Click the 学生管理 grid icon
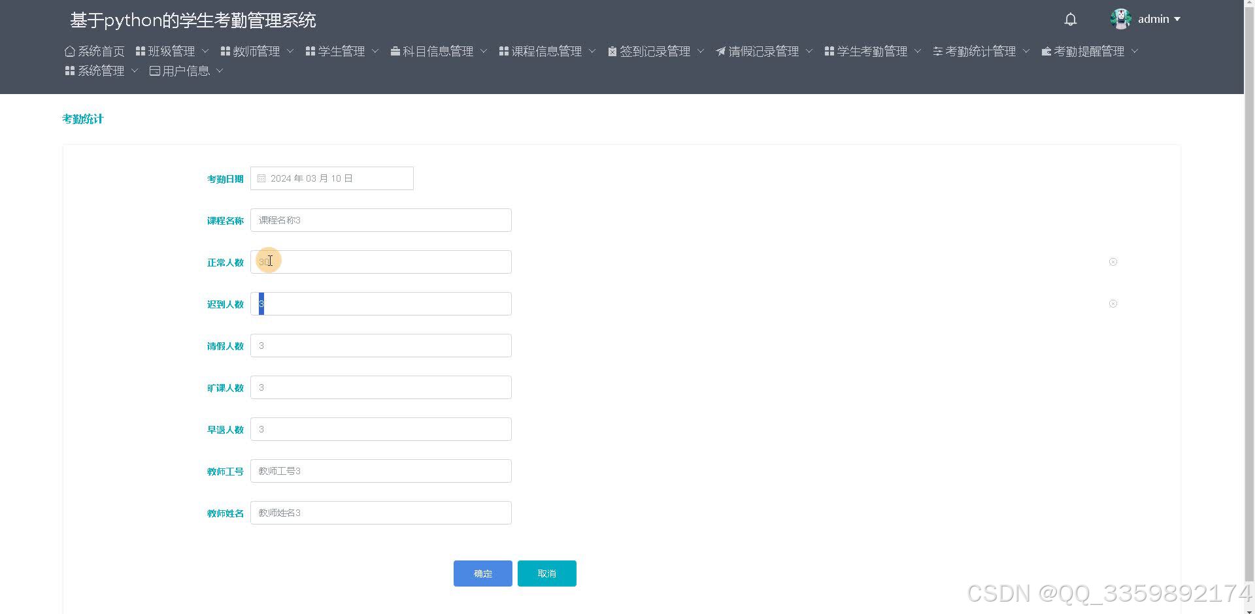 click(x=310, y=51)
